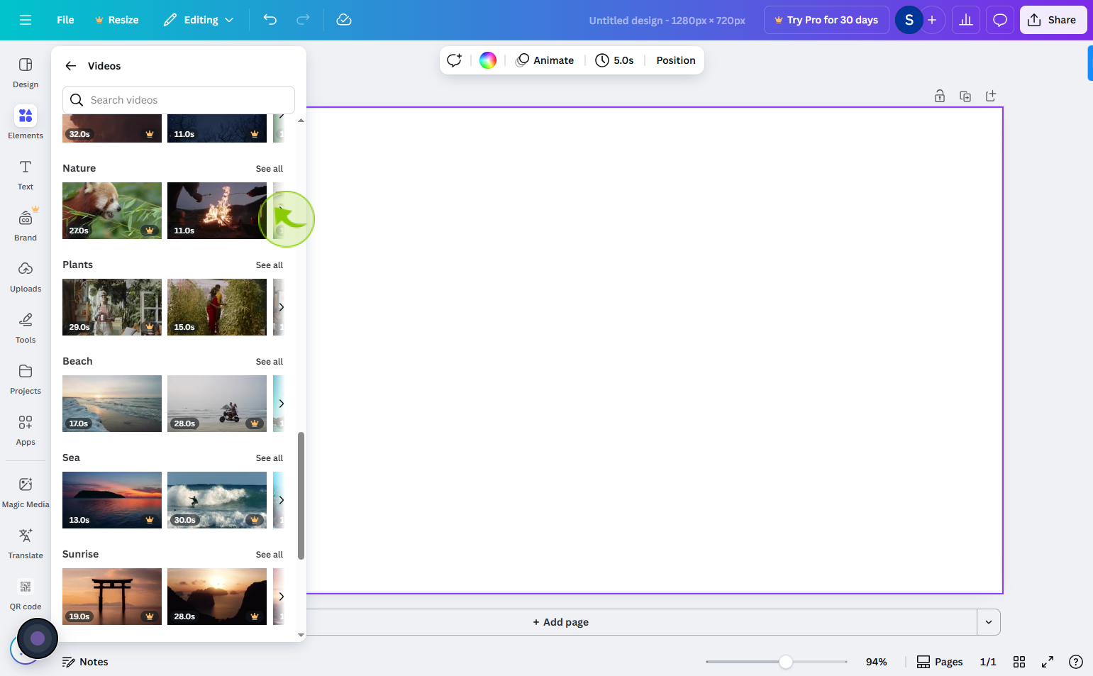1093x676 pixels.
Task: Open the Text sidebar tab
Action: 26,174
